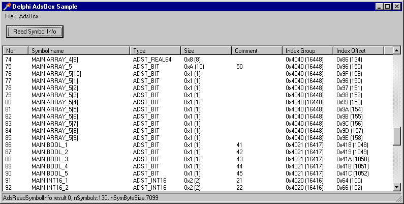404x204 pixels.
Task: Close the Delphi AdsOcx Sample window
Action: (x=397, y=7)
